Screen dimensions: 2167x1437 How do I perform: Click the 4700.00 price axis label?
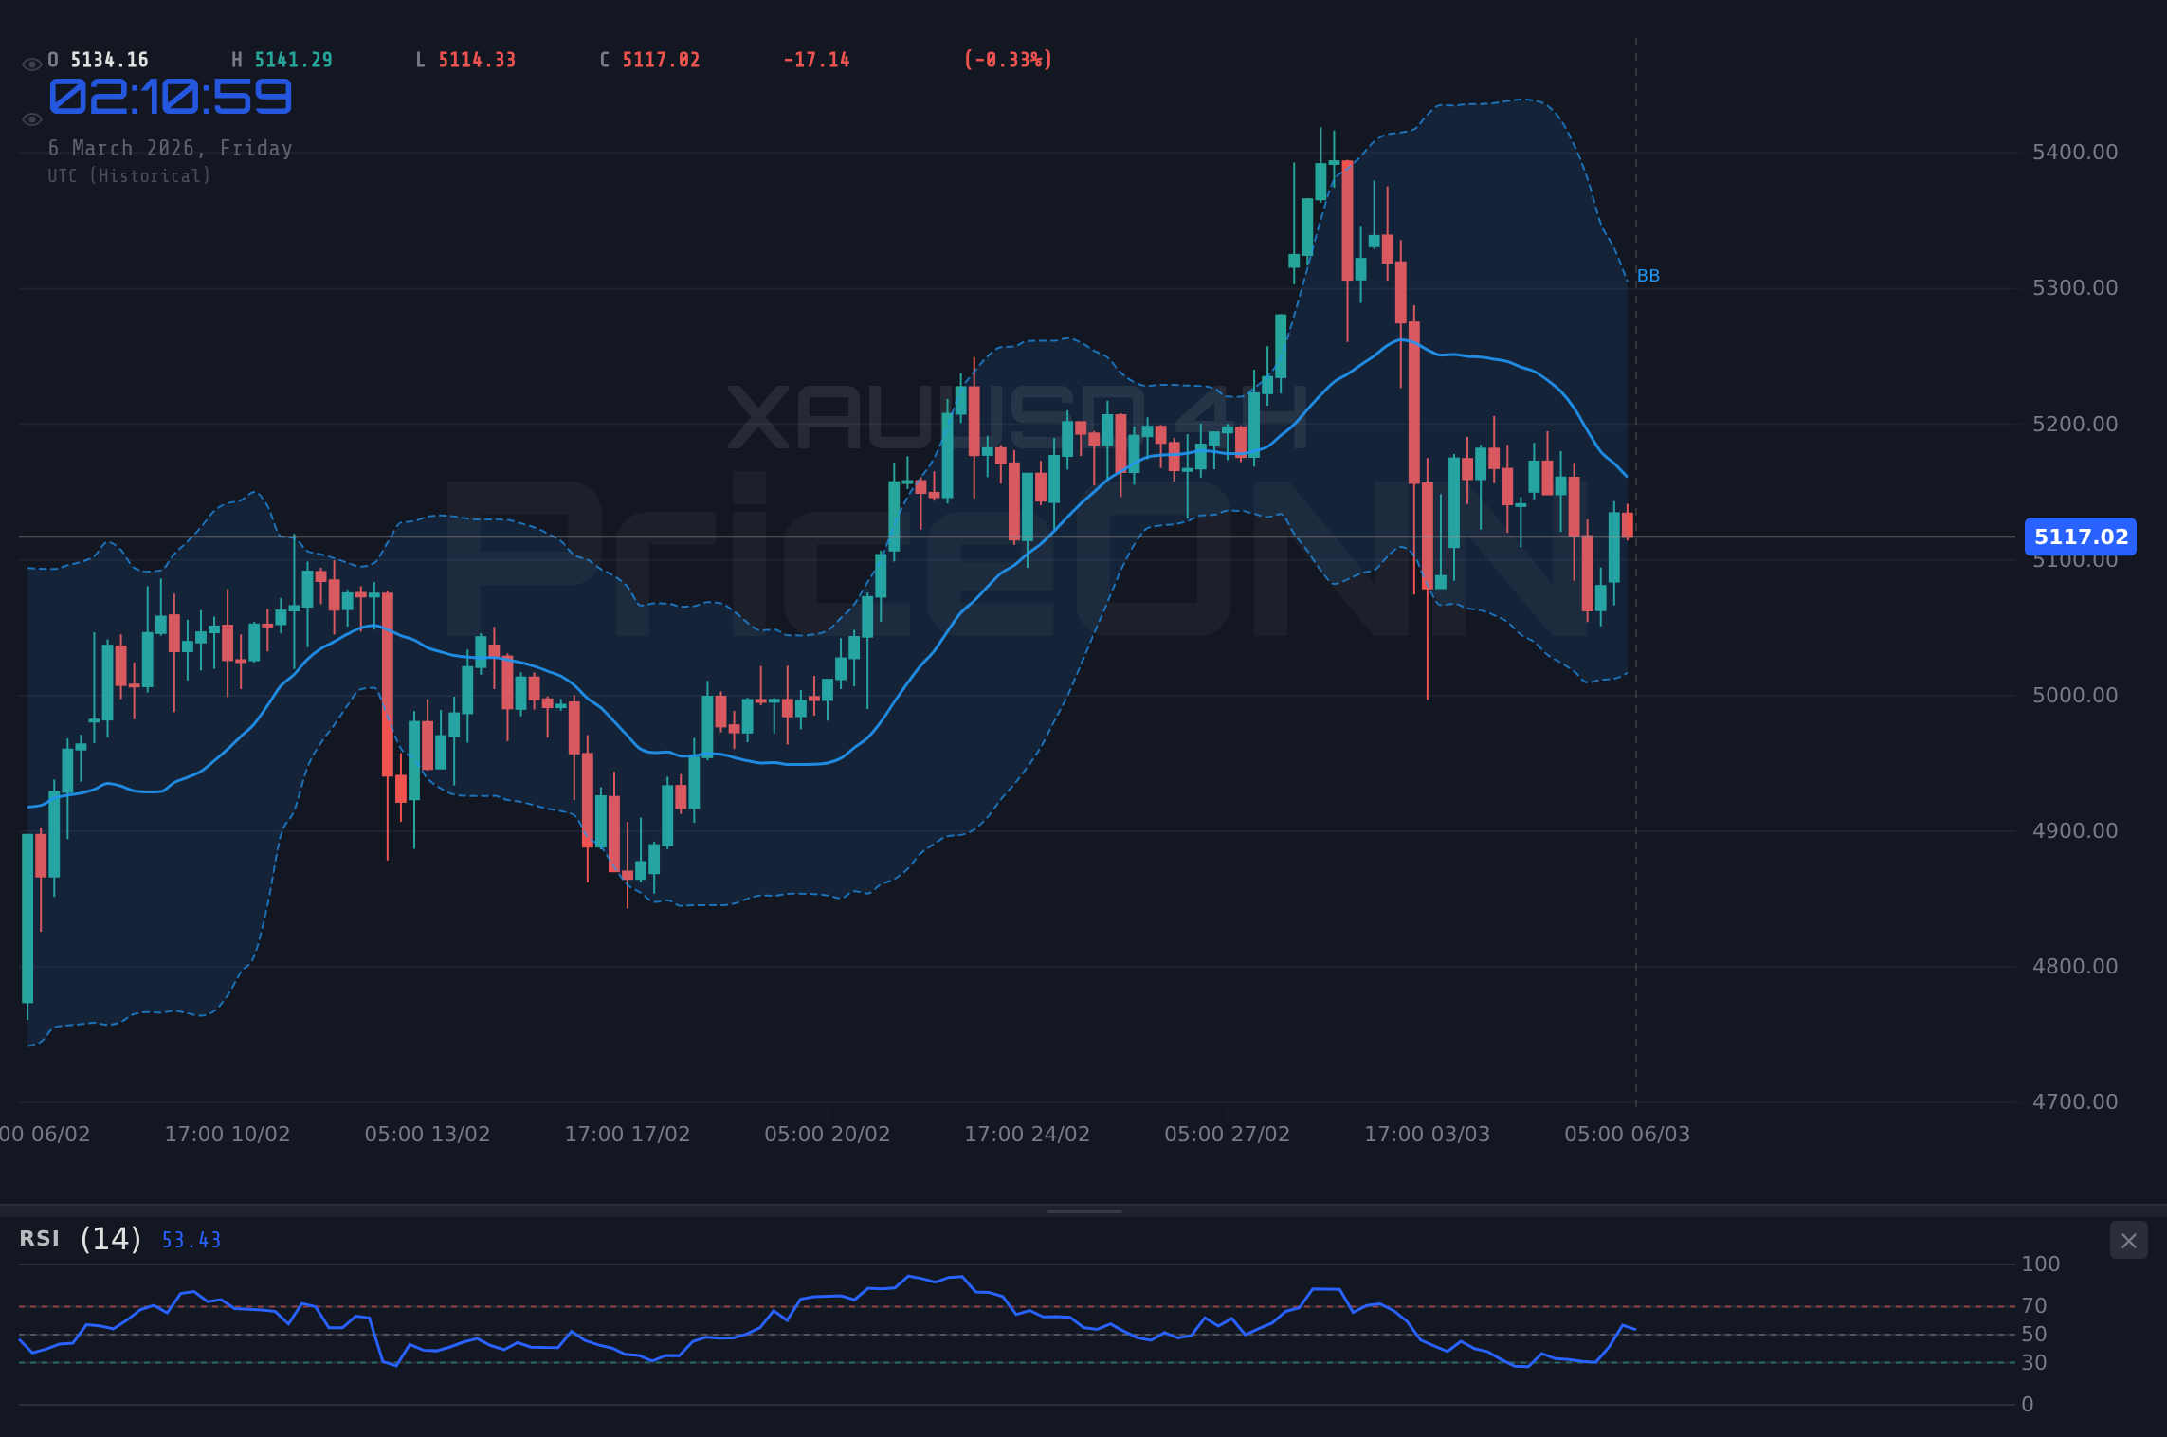(x=2075, y=1102)
